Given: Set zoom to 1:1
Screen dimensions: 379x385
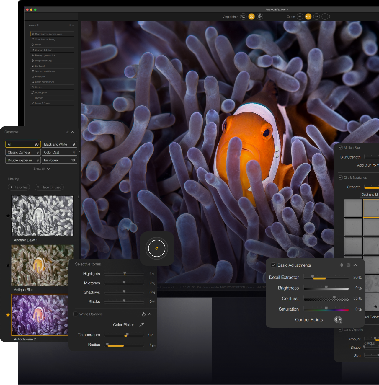Looking at the screenshot, I should pyautogui.click(x=316, y=17).
